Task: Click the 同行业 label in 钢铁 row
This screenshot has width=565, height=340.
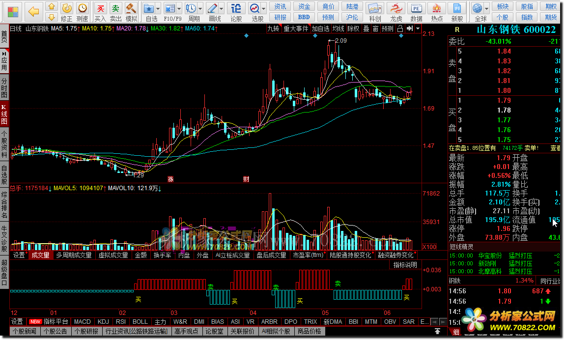Action: click(x=550, y=281)
